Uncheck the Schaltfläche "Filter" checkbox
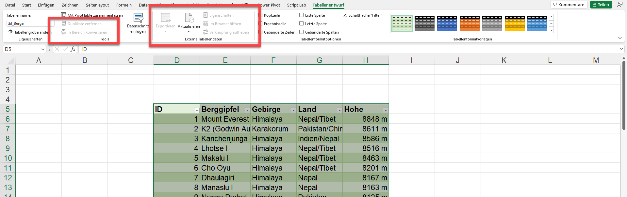627x197 pixels. [x=345, y=15]
